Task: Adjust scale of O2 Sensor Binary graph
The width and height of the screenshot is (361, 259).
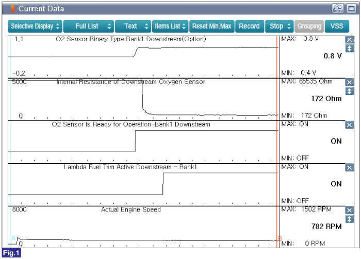Action: pos(349,48)
